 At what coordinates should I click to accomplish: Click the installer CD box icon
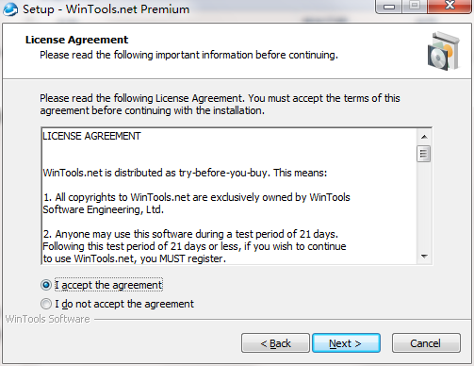pyautogui.click(x=444, y=51)
